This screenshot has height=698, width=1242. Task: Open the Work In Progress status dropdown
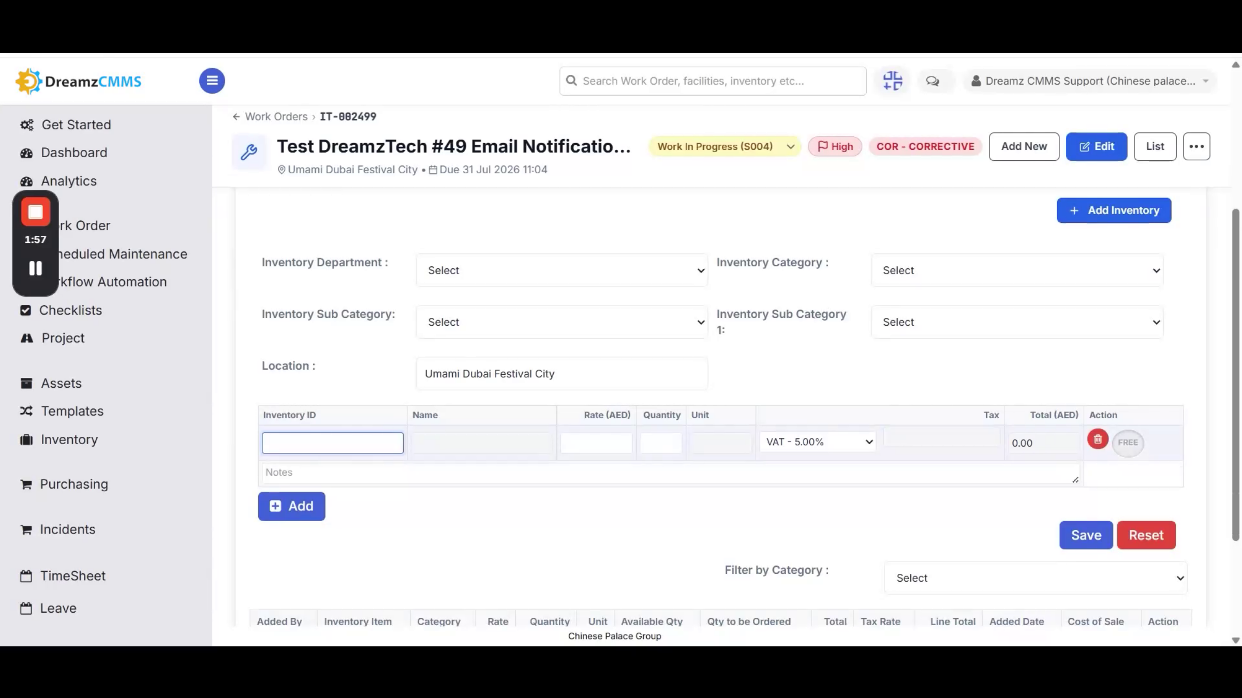click(x=725, y=146)
